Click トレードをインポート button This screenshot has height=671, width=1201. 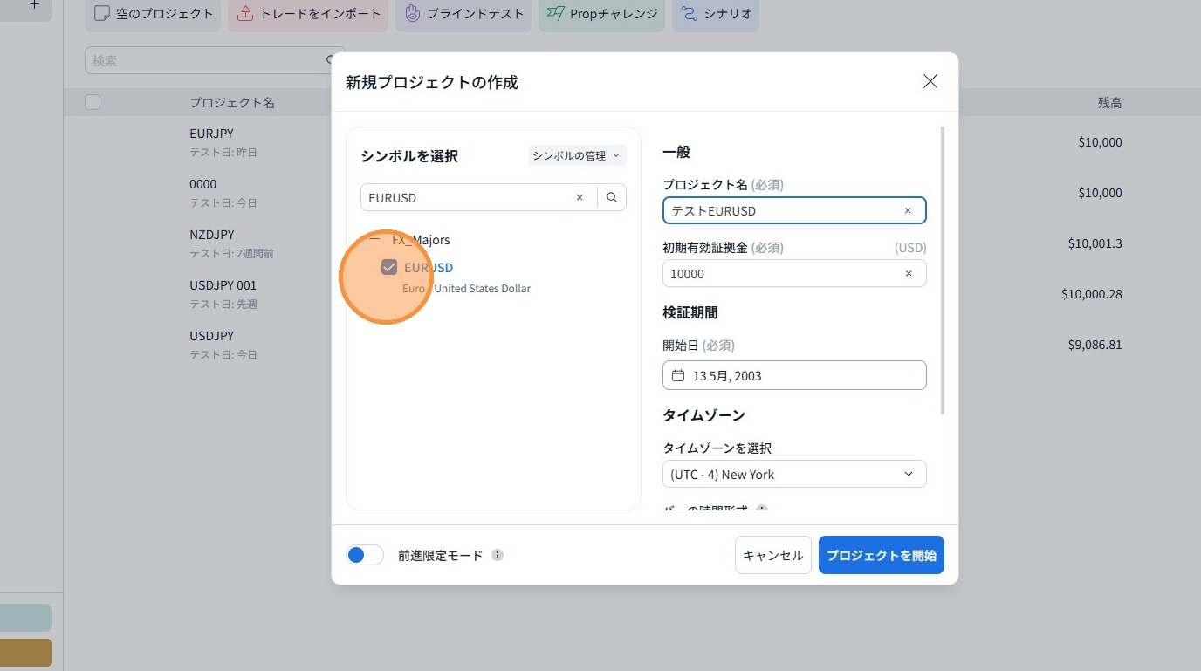308,14
